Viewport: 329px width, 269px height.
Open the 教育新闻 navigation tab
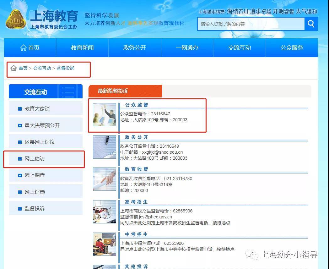click(x=82, y=48)
